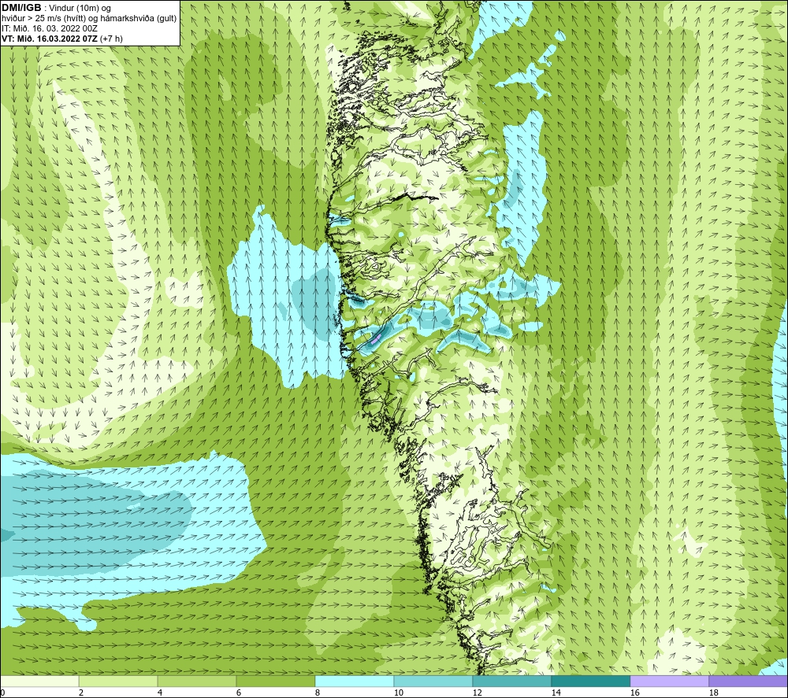Click the light cyan 8–10 legend swatch
This screenshot has width=788, height=698.
355,681
